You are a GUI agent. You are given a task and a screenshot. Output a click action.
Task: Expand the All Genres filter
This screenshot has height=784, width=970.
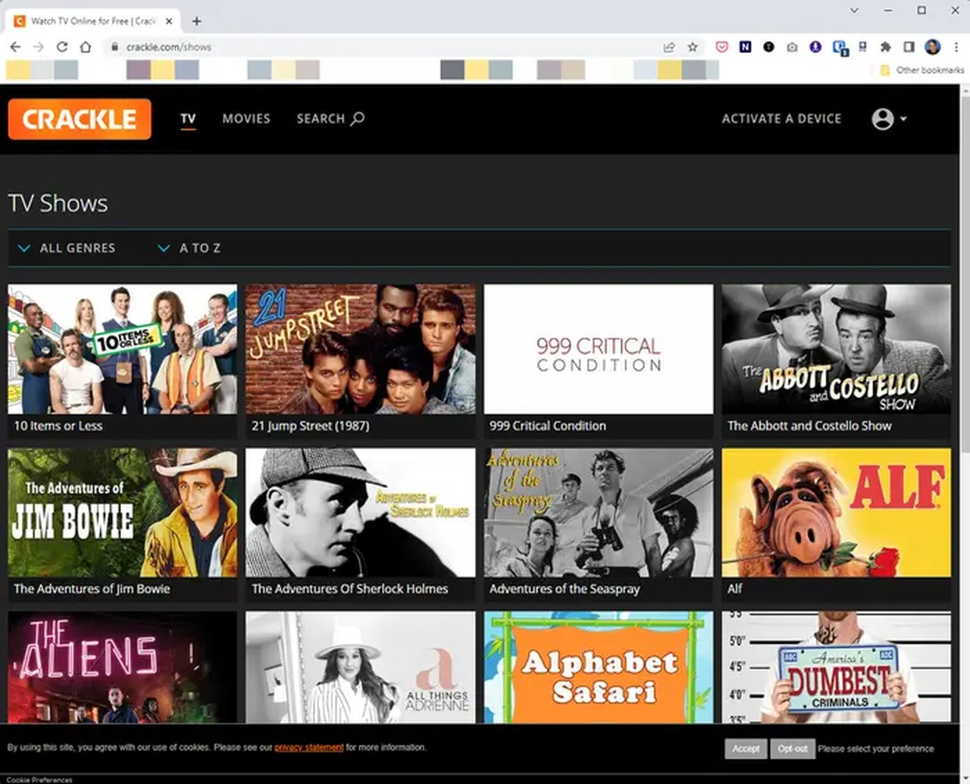[67, 248]
